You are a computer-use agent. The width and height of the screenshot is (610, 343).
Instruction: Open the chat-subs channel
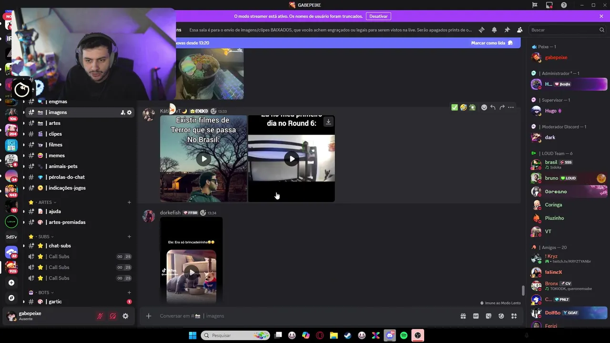pos(80,246)
